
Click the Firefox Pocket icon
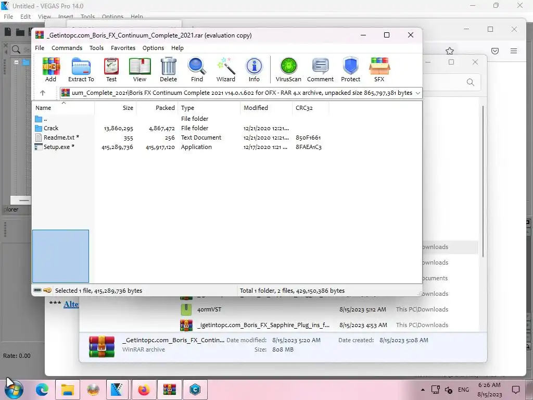[495, 51]
